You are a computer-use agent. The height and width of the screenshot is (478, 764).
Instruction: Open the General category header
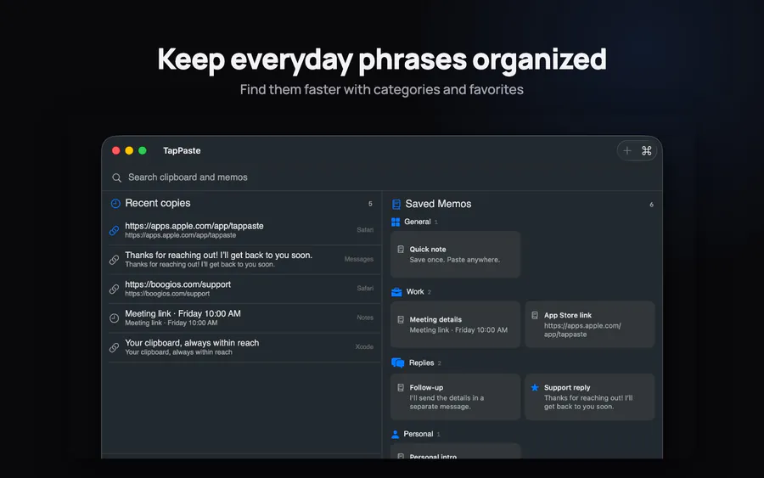pos(414,222)
